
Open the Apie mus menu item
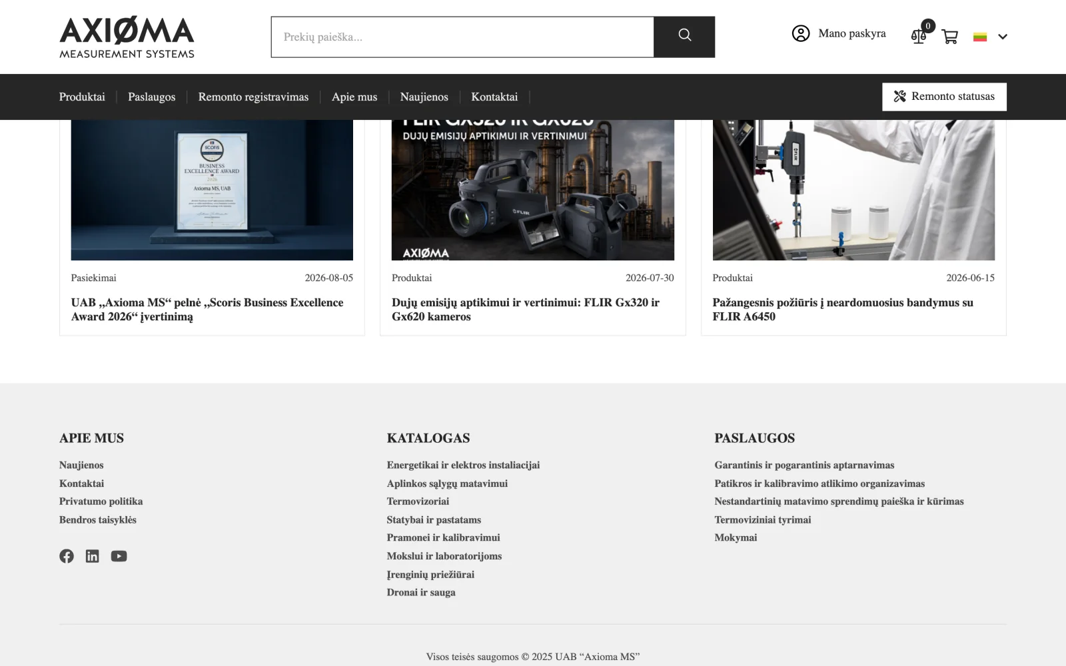[354, 97]
